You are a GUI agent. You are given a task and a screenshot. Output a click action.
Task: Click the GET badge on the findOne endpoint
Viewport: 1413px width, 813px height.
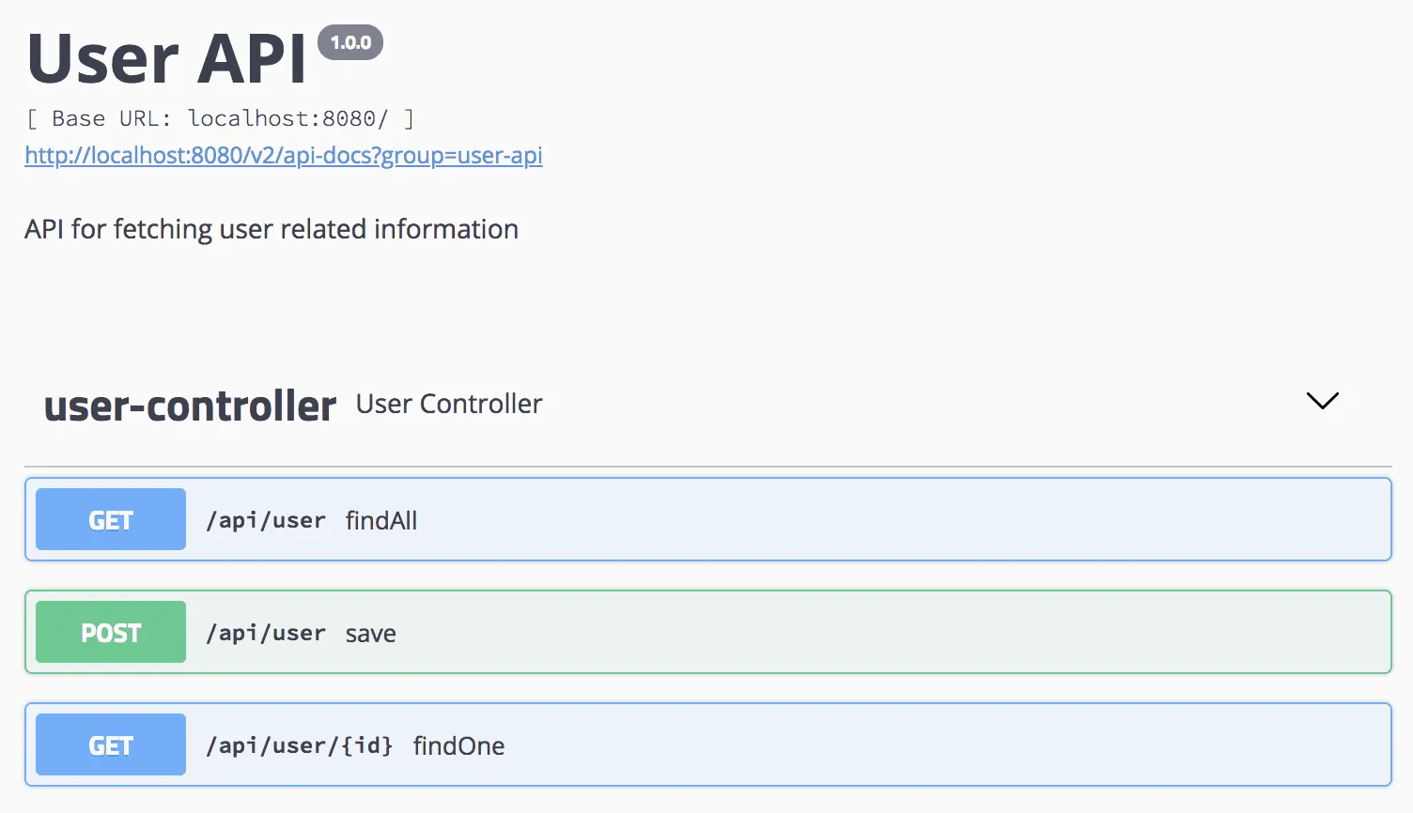110,744
